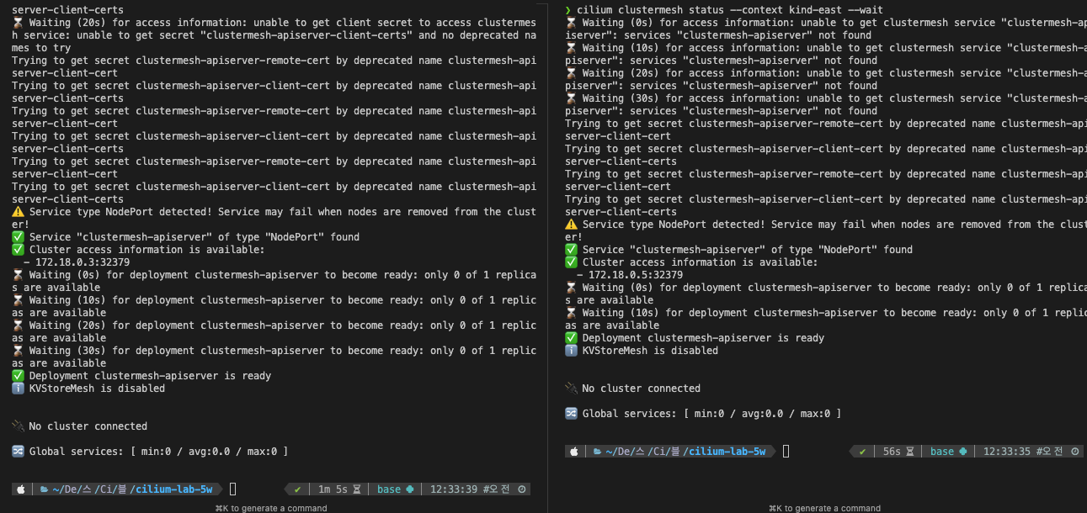The image size is (1087, 513).
Task: Click right pane 'No cluster connected' text
Action: (642, 389)
